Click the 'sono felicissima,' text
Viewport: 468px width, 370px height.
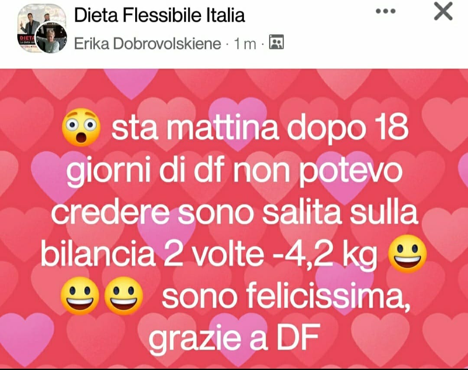coord(286,297)
